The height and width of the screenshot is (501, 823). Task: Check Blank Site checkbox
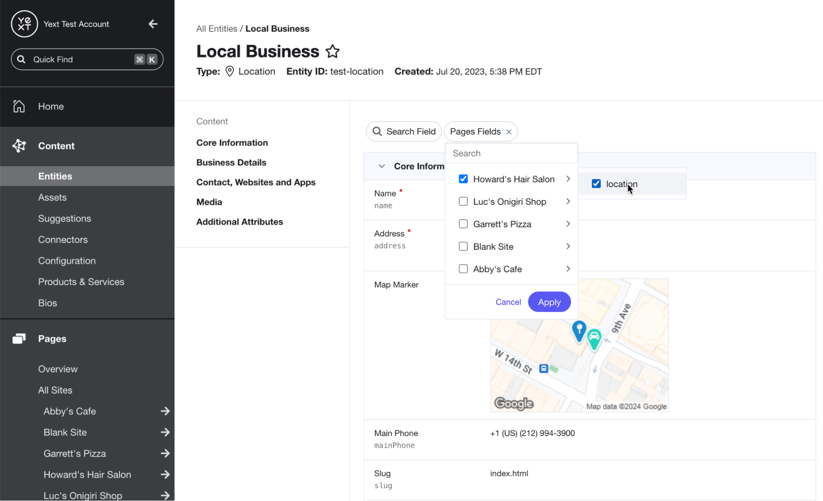point(463,246)
